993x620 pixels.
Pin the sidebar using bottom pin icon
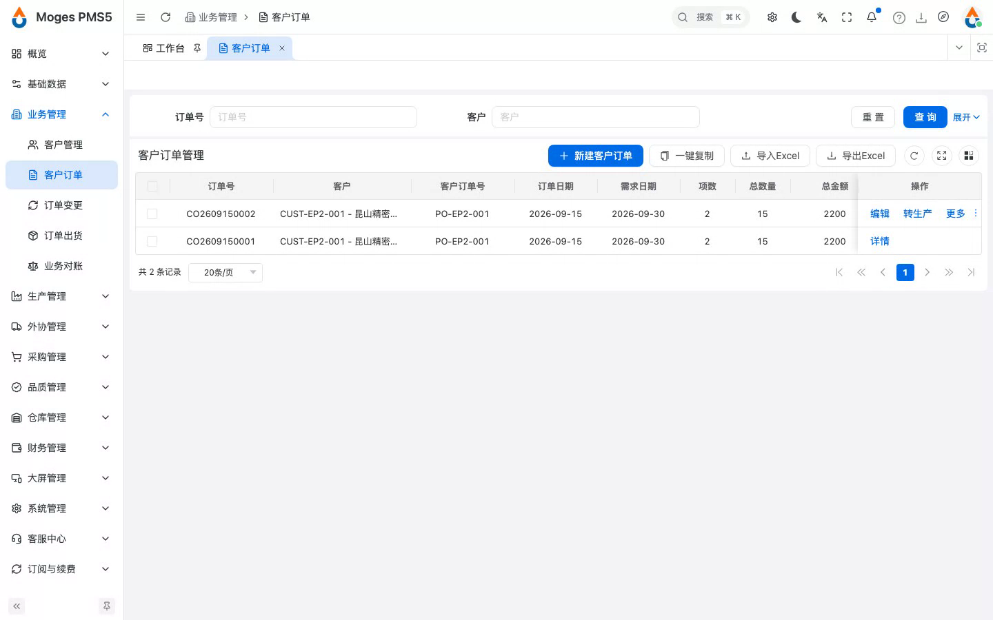click(107, 606)
